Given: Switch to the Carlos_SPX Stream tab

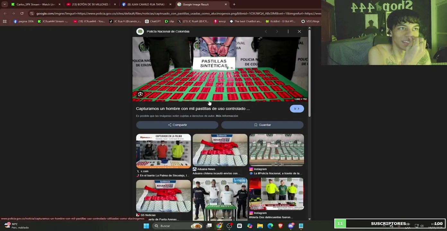Looking at the screenshot, I should point(35,4).
